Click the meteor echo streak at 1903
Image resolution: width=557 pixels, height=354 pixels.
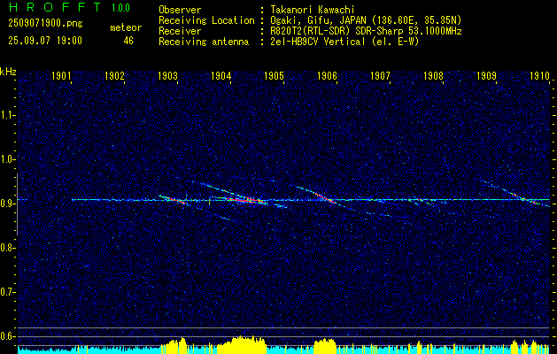[174, 200]
